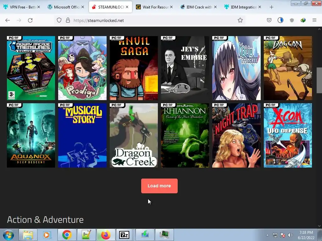
Task: Click the Action & Adventure heading
Action: (x=45, y=220)
